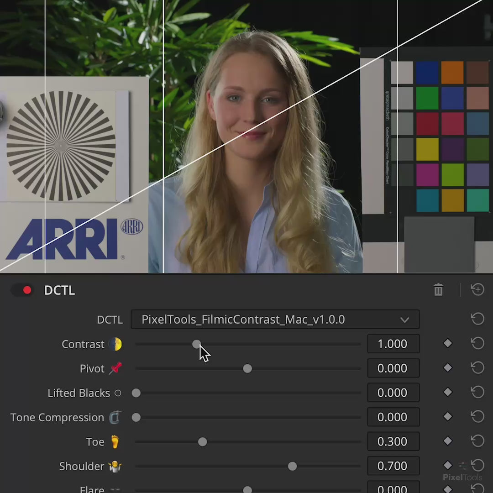Toggle the DCTL effect enable switch
The height and width of the screenshot is (493, 493).
[x=23, y=290]
